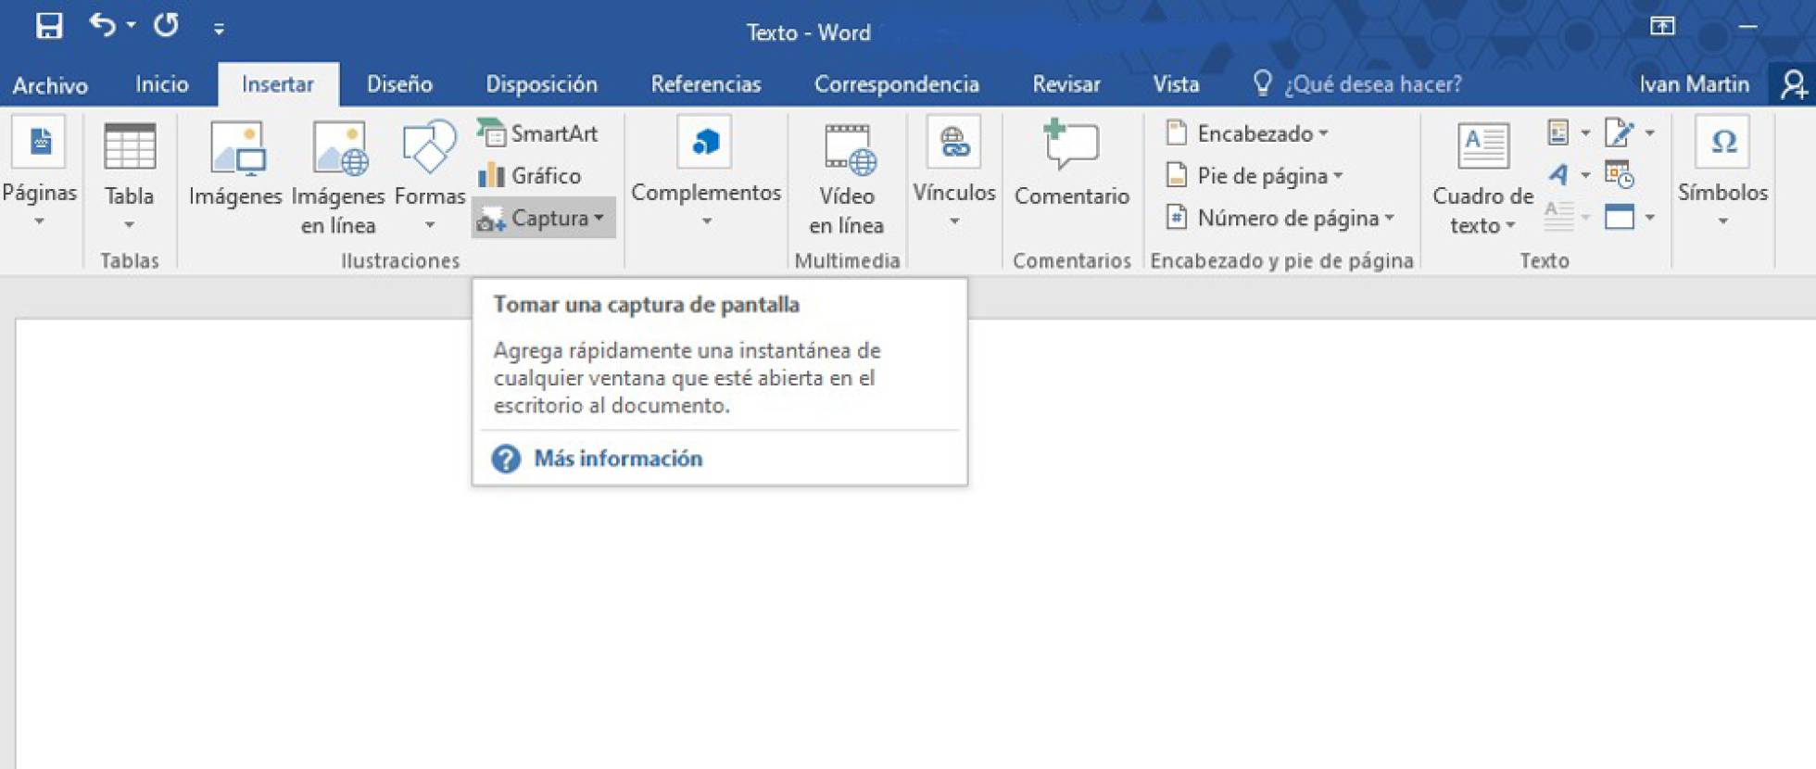Switch to the Diseño tab
This screenshot has width=1816, height=769.
tap(399, 84)
